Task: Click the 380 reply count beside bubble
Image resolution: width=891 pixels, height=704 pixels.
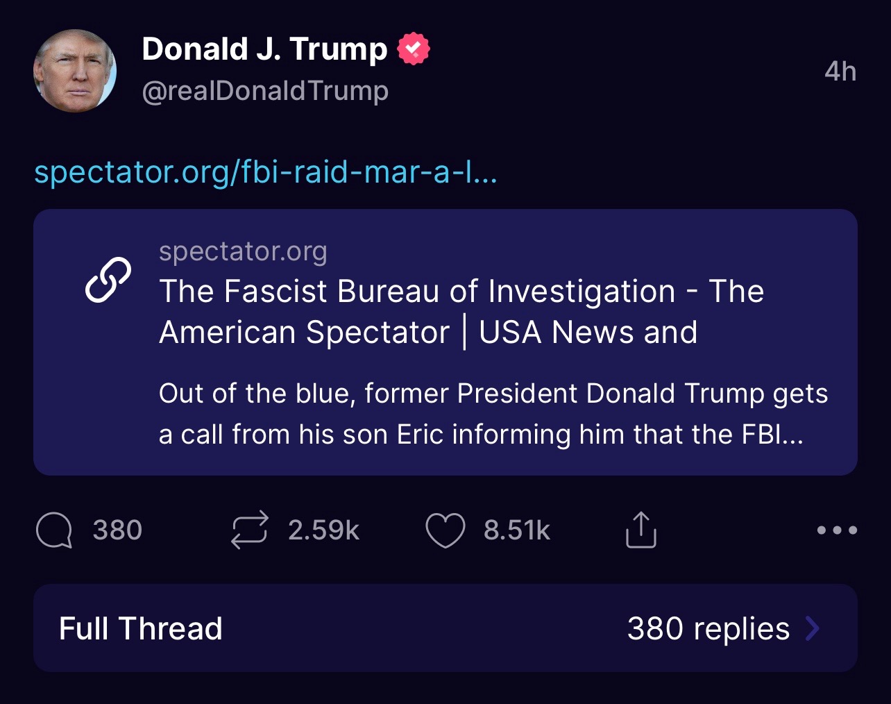Action: pyautogui.click(x=117, y=530)
